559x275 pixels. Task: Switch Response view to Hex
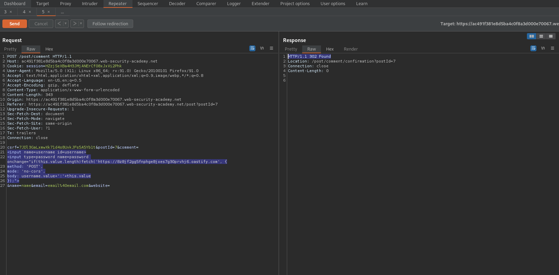[330, 49]
